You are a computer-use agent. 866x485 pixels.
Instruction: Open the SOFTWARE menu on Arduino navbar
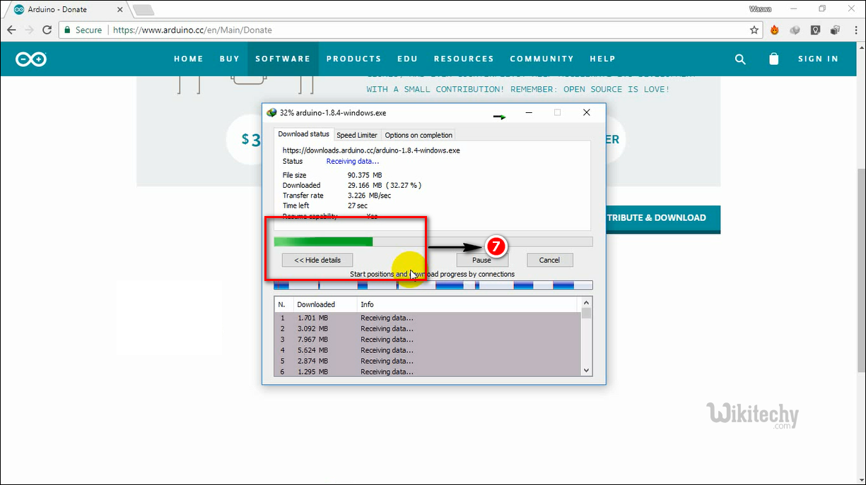[x=283, y=59]
